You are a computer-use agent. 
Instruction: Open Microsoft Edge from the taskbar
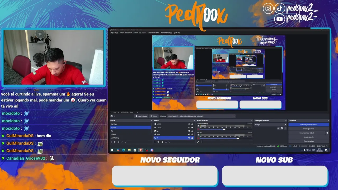coord(124,150)
